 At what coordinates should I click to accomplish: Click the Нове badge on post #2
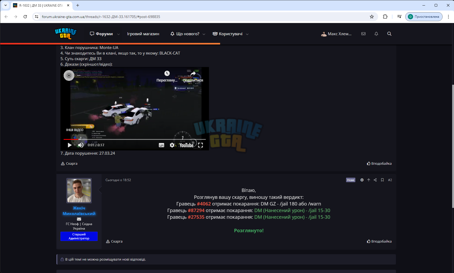click(351, 180)
